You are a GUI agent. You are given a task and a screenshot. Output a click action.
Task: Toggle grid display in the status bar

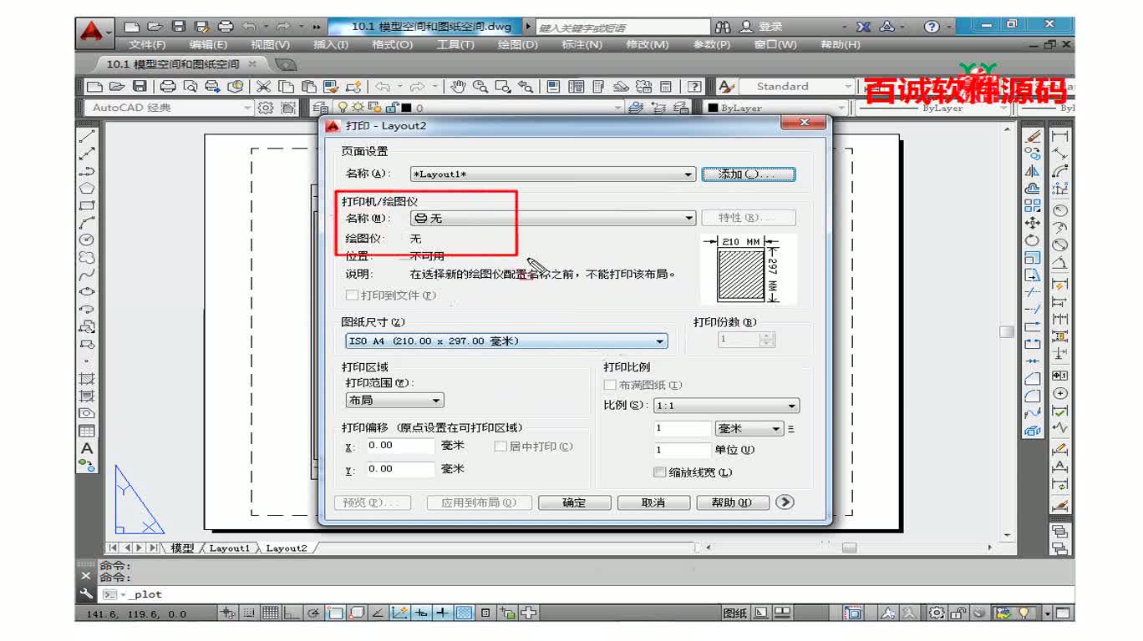[x=270, y=611]
